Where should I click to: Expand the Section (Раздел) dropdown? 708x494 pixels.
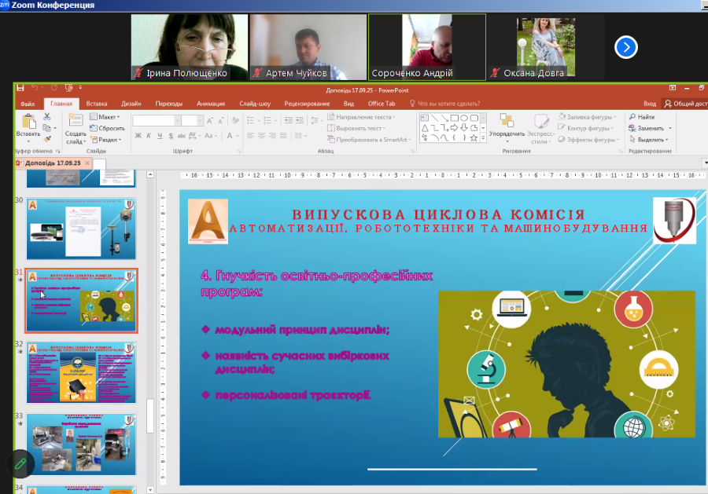pyautogui.click(x=108, y=139)
